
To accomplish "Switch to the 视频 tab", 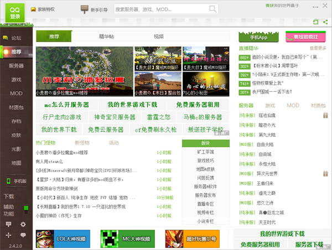I will [x=159, y=37].
